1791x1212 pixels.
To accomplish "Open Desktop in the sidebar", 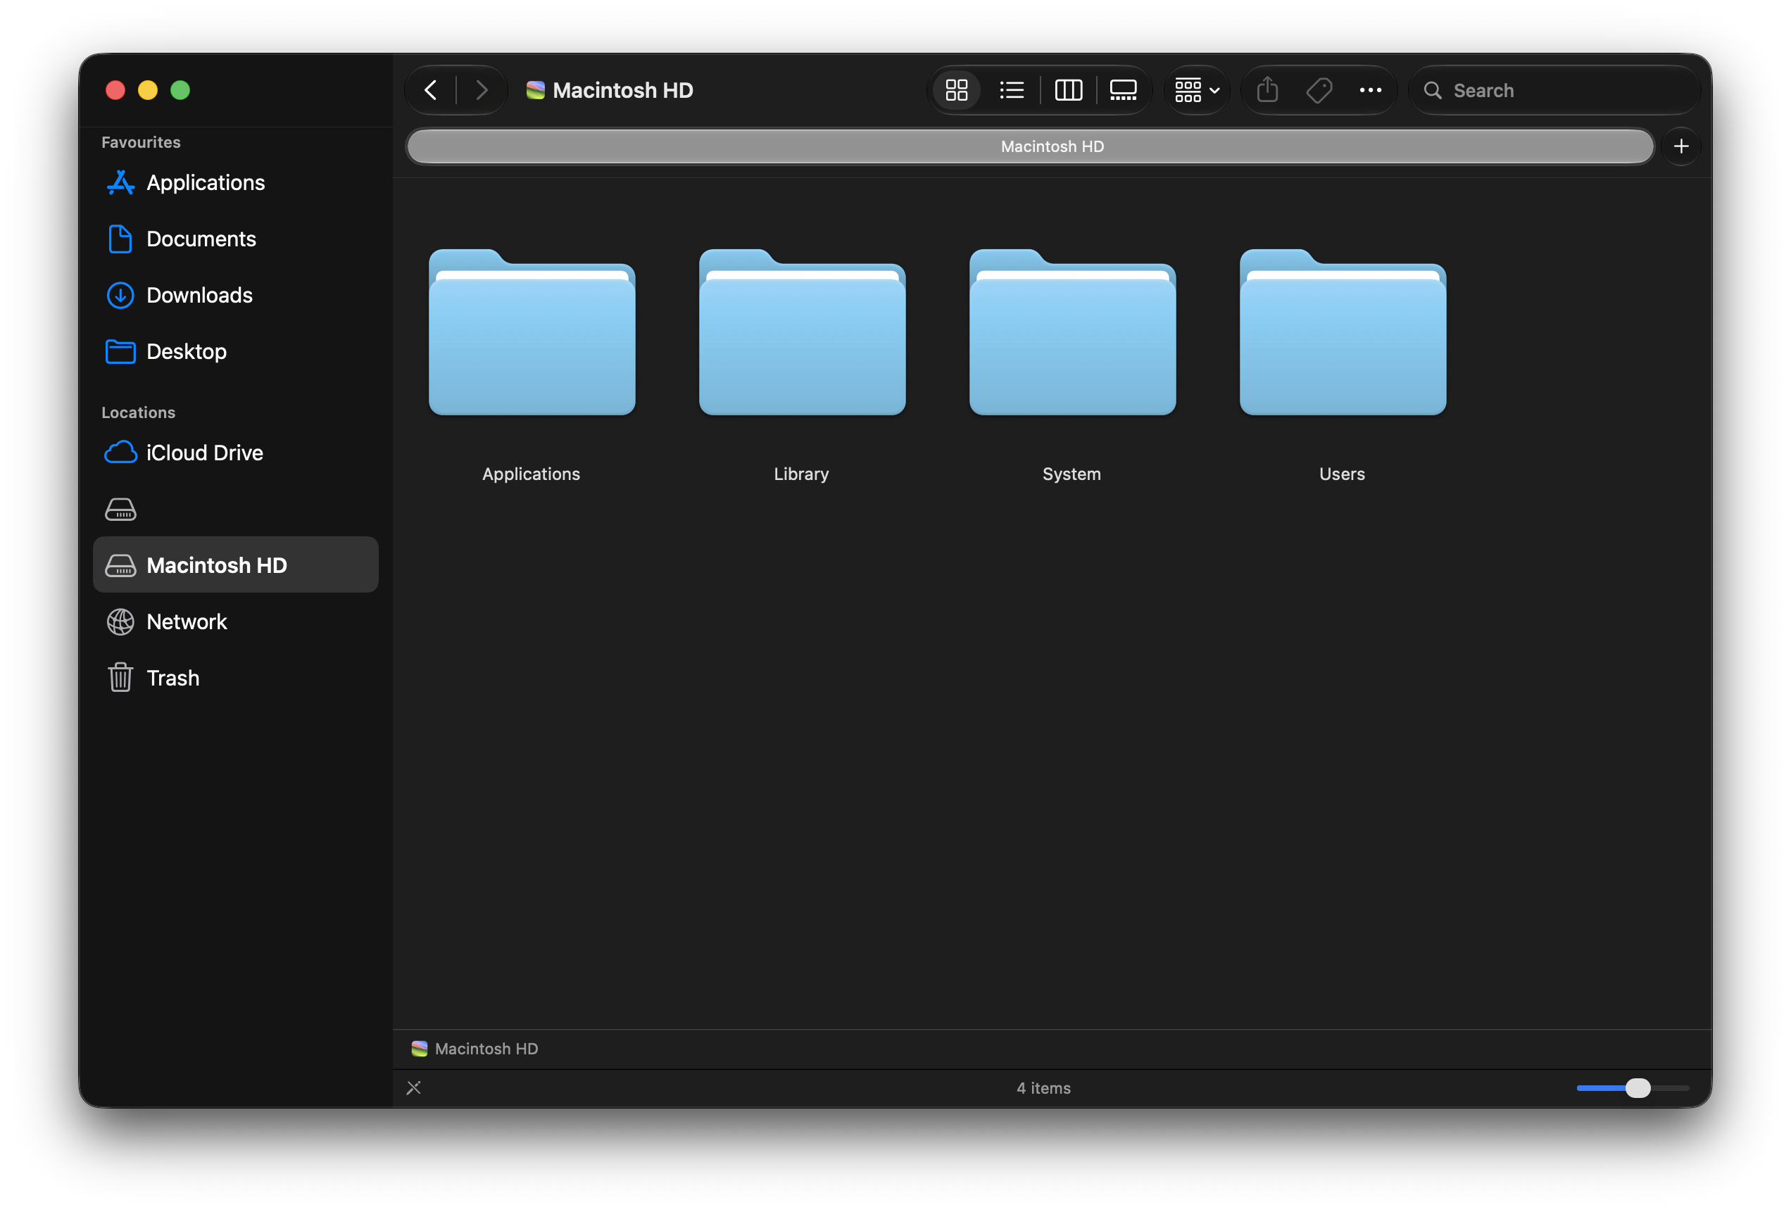I will [x=236, y=351].
